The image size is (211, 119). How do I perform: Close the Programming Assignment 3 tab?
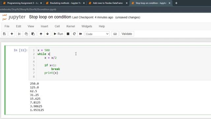[41, 3]
